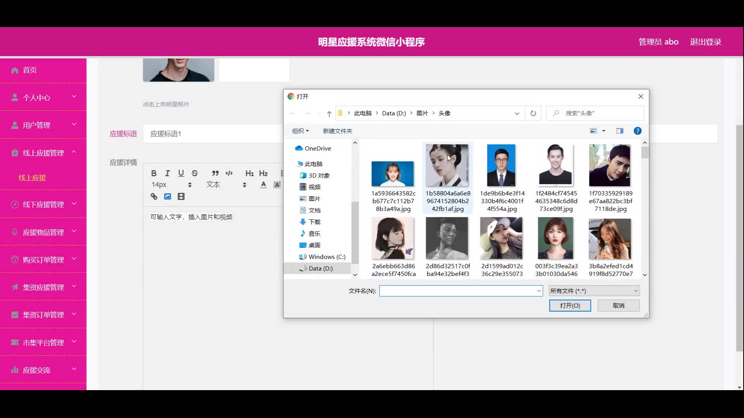This screenshot has width=744, height=418.
Task: Apply H1 heading in editor
Action: [250, 173]
